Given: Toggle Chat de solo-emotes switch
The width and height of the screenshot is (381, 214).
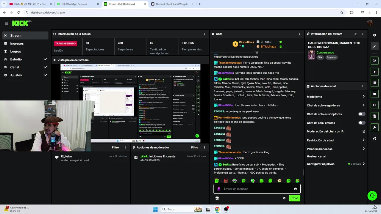Looking at the screenshot, I should click(x=362, y=123).
